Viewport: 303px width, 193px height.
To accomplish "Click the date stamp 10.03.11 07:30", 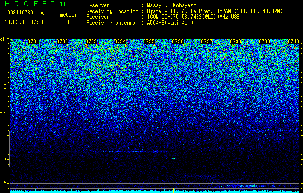I will 25,22.
